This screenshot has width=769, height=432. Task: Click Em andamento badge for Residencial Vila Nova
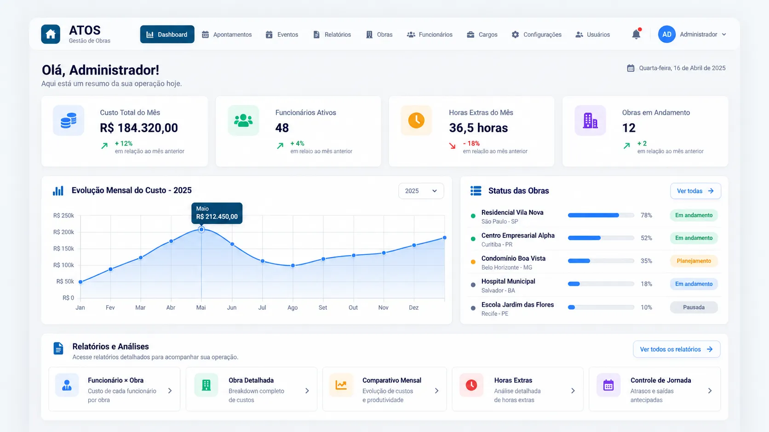click(x=694, y=215)
